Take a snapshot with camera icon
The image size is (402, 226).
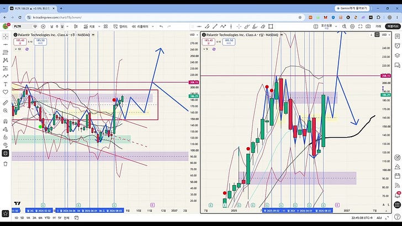pyautogui.click(x=368, y=26)
